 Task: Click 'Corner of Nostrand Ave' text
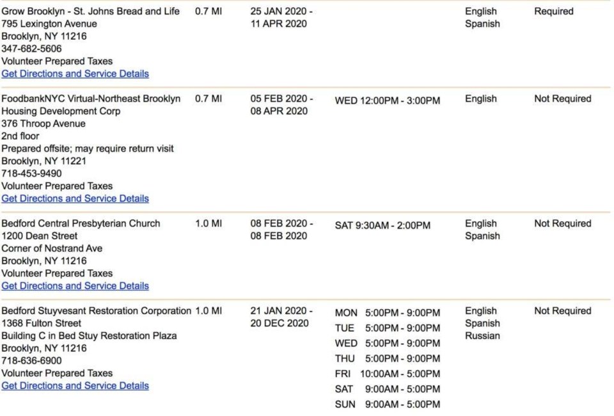tap(52, 249)
